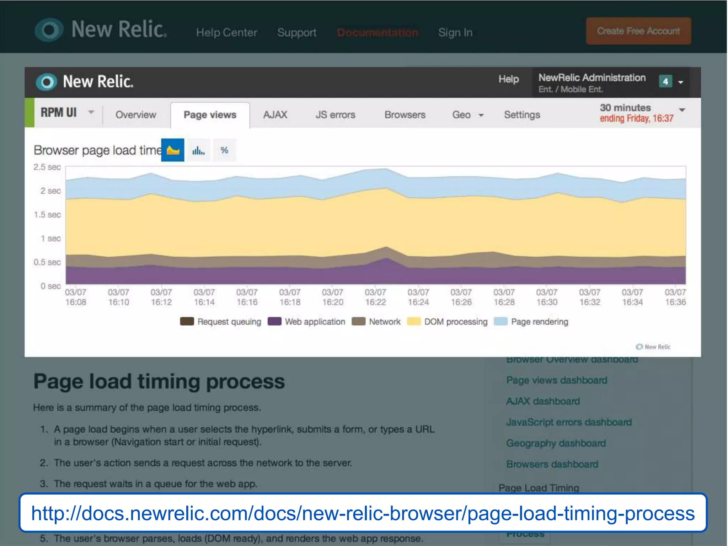728x546 pixels.
Task: Toggle the Web application legend swatch
Action: pyautogui.click(x=274, y=321)
